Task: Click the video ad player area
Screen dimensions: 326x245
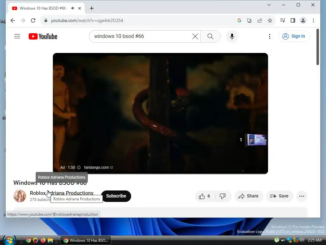Action: pyautogui.click(x=160, y=113)
